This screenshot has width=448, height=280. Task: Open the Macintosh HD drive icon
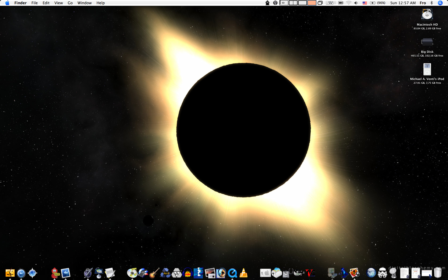427,14
